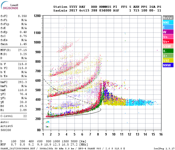This screenshot has height=150, width=175.
Task: Click the foEp value 0.40
Action: click(23, 32)
